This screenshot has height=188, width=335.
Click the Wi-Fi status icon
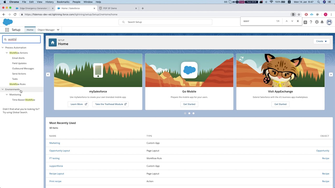(271, 2)
